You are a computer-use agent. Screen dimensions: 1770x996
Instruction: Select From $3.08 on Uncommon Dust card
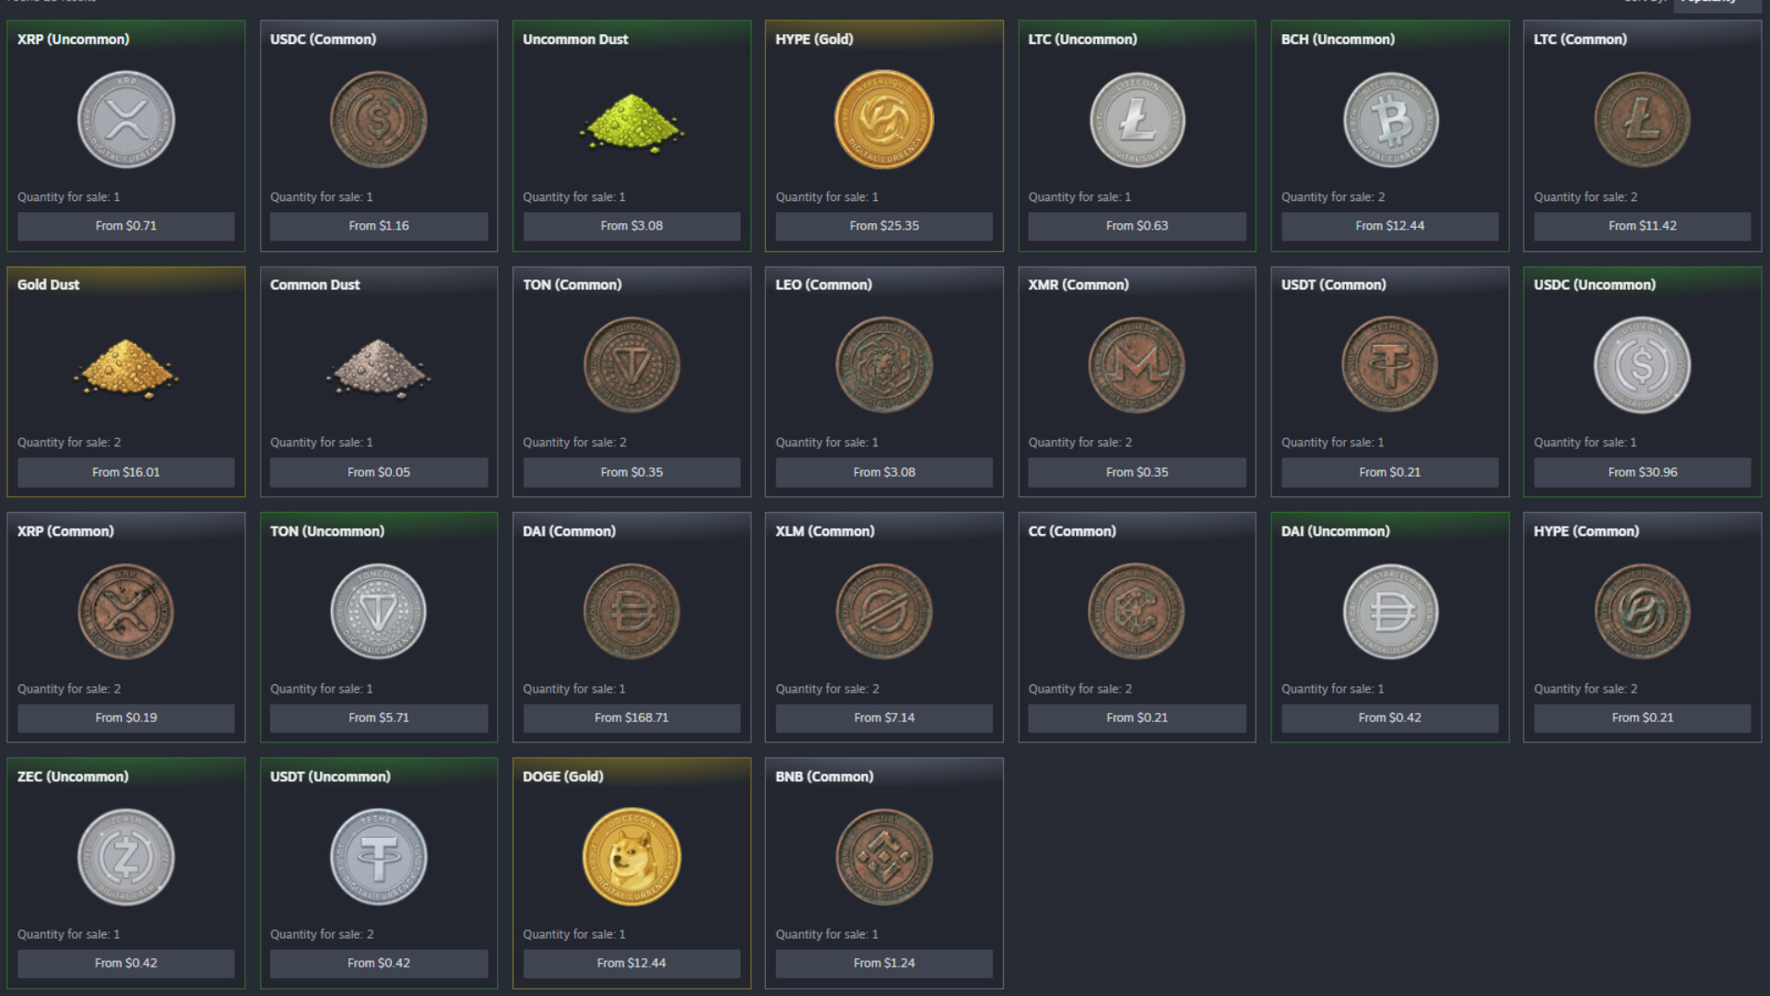point(631,226)
